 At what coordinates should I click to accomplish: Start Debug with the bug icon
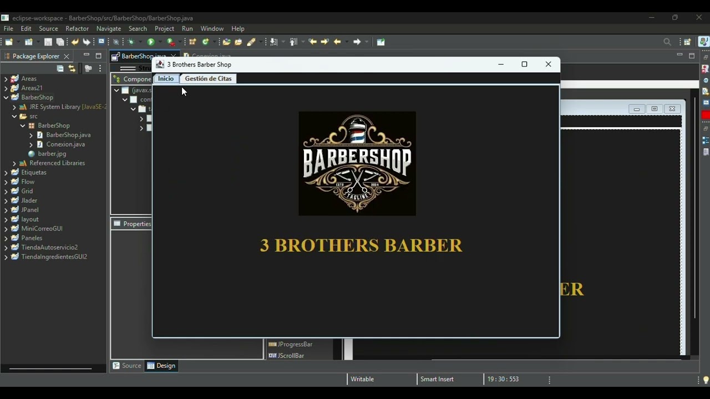[x=131, y=42]
